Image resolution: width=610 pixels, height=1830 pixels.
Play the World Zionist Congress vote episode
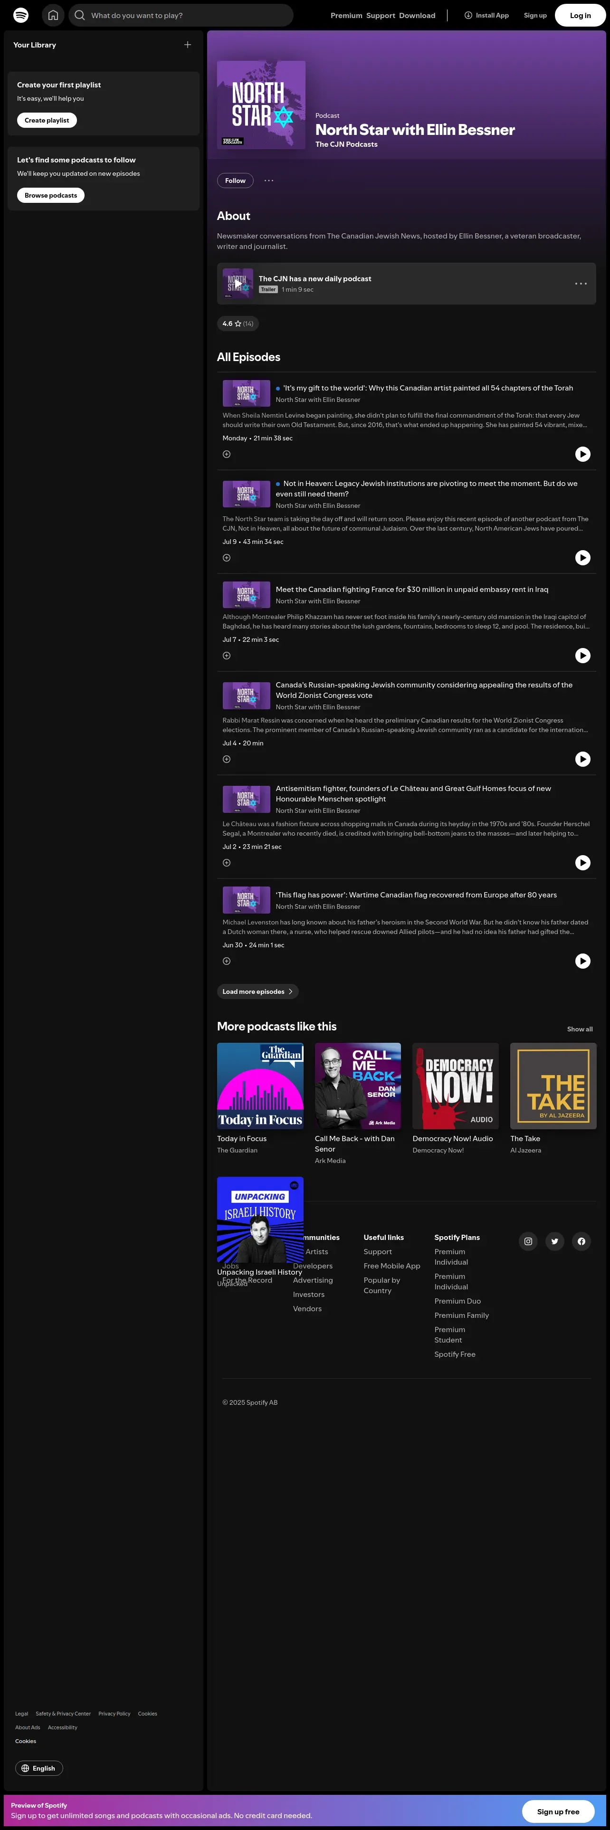coord(582,760)
